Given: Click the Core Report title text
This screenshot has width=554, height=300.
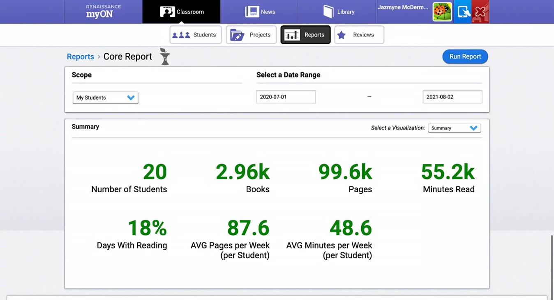Looking at the screenshot, I should 128,57.
